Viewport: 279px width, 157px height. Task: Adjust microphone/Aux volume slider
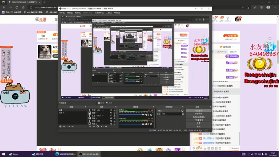coord(132,115)
